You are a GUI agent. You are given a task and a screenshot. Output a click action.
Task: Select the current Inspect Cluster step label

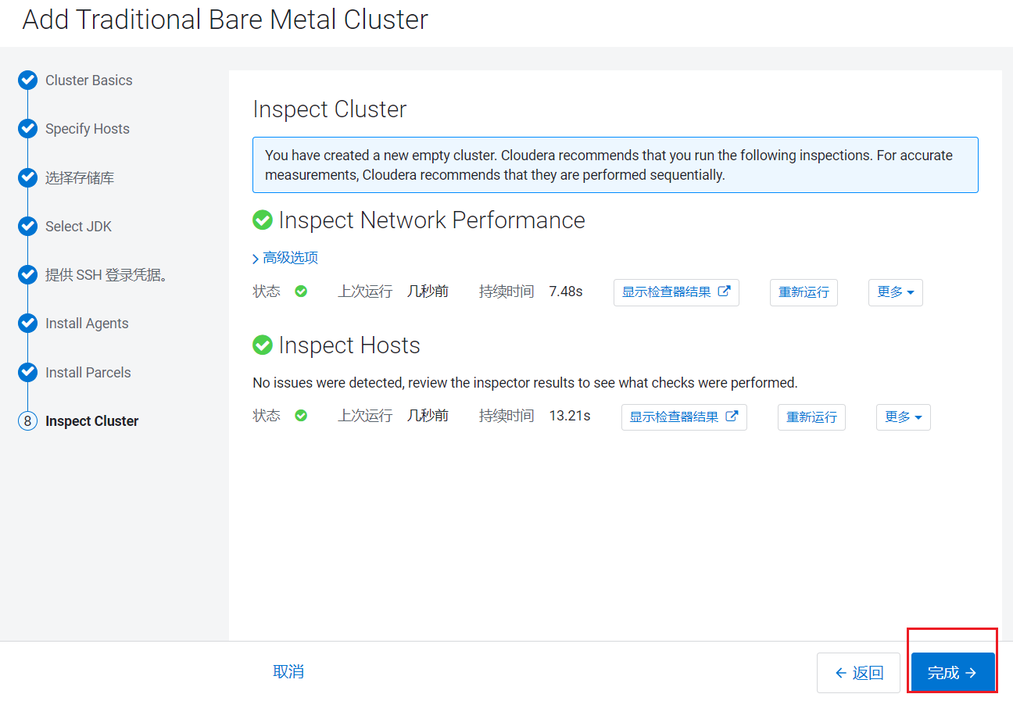click(92, 421)
